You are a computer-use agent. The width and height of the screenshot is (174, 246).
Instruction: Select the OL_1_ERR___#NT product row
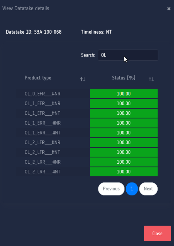point(87,133)
